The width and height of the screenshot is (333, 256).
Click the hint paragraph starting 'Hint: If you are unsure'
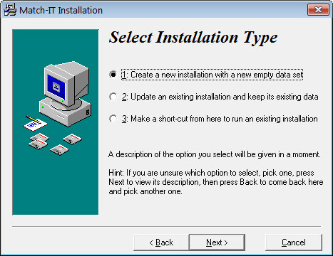click(216, 182)
